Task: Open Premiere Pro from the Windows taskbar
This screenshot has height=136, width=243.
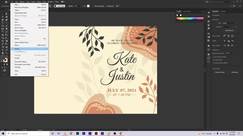Action: 90,133
